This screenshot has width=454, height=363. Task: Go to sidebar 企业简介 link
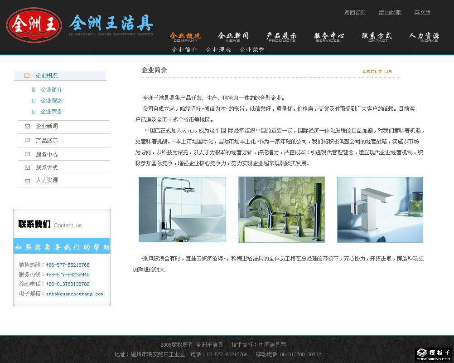[51, 89]
